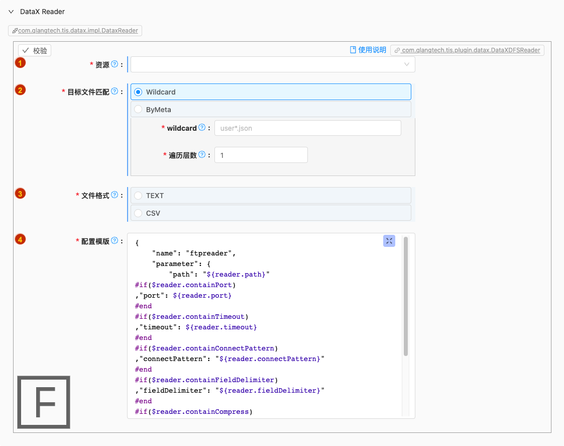Viewport: 564px width, 446px height.
Task: Focus the 遍历层数 input field
Action: (x=261, y=155)
